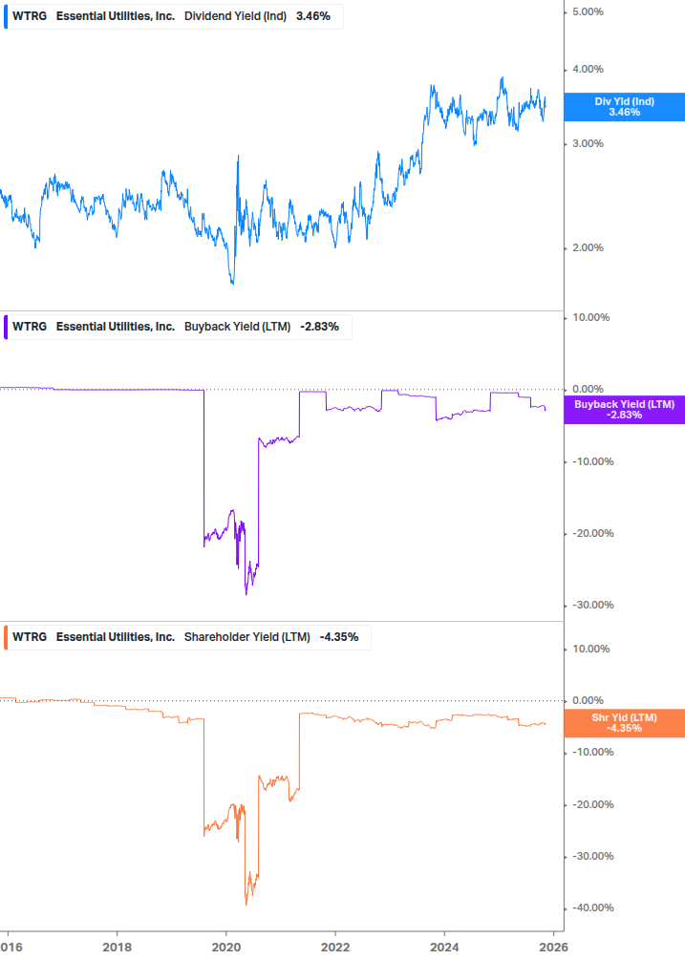Click the 2020 label on the time axis

point(225,948)
